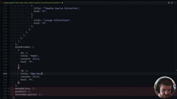Click the "Timothy Garcia Collection" string
Image resolution: width=177 pixels, height=99 pixels.
pos(61,8)
